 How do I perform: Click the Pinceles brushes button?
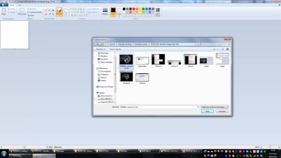tap(59, 12)
